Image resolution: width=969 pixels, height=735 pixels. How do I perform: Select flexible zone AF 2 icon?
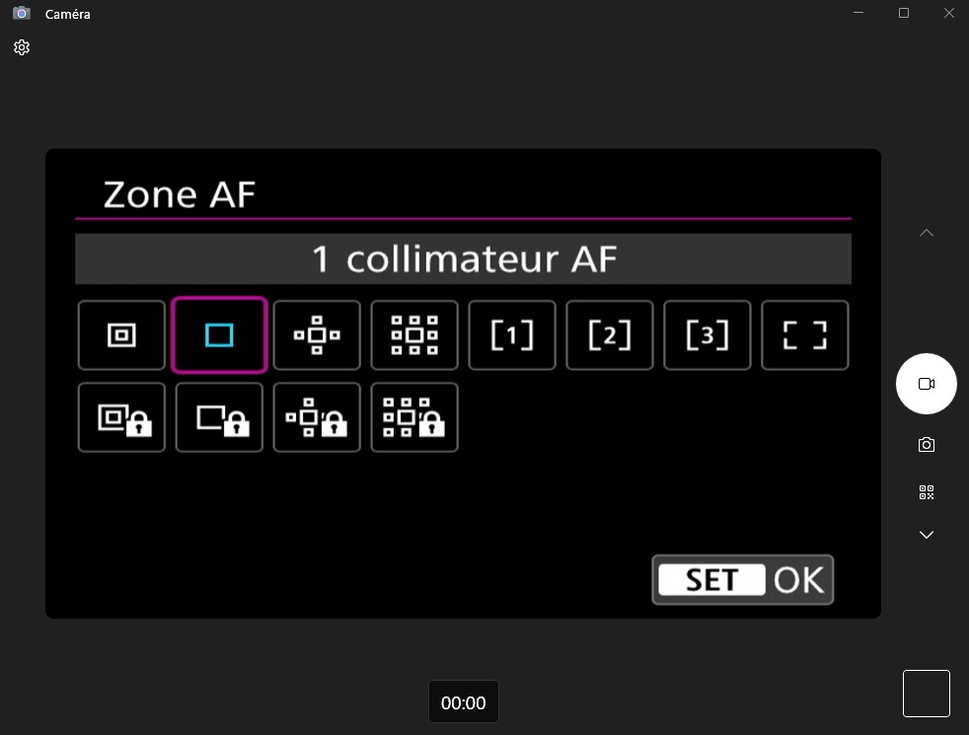point(610,335)
